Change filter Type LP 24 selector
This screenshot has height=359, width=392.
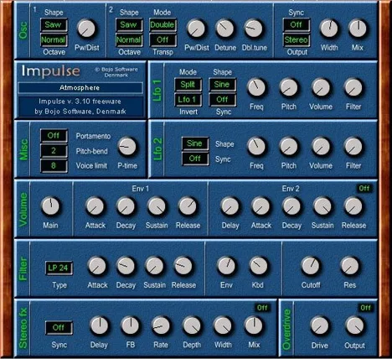click(x=59, y=268)
